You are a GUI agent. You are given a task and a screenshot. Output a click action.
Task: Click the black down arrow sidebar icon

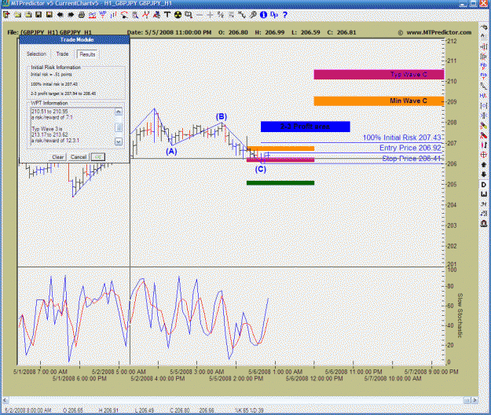pyautogui.click(x=483, y=174)
